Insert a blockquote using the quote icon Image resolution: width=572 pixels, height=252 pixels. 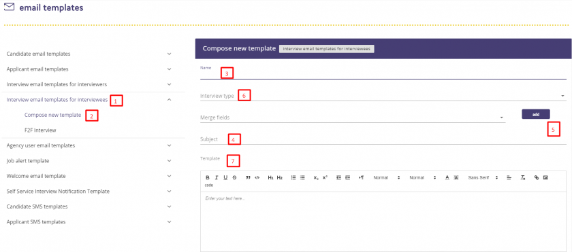(248, 177)
